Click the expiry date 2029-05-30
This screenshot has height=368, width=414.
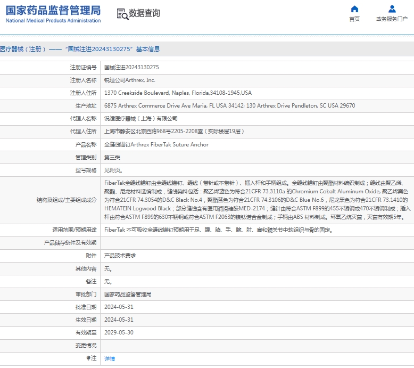pyautogui.click(x=119, y=332)
